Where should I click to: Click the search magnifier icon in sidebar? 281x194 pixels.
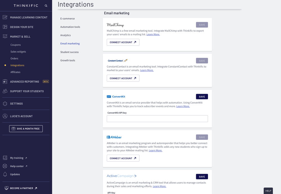pyautogui.click(x=46, y=6)
